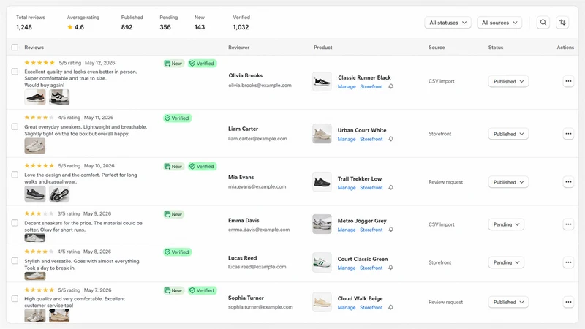Open actions menu for Mia Evans review
This screenshot has width=585, height=329.
click(568, 182)
